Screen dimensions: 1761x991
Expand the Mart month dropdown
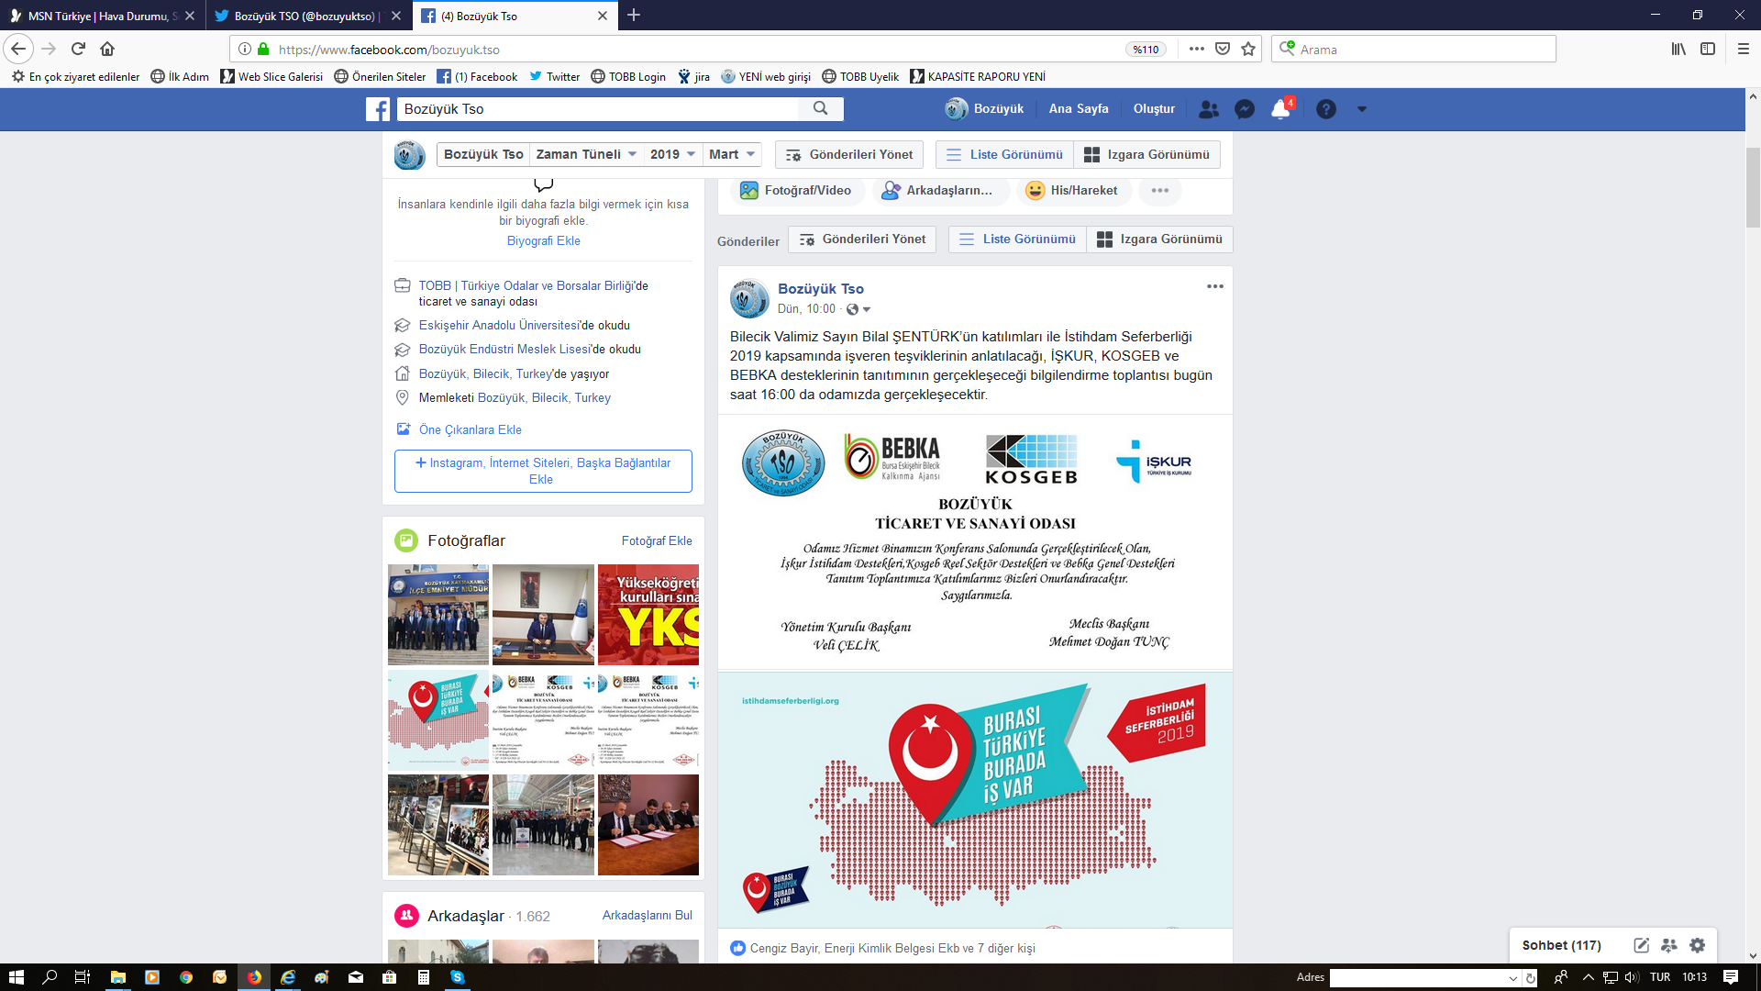point(732,154)
